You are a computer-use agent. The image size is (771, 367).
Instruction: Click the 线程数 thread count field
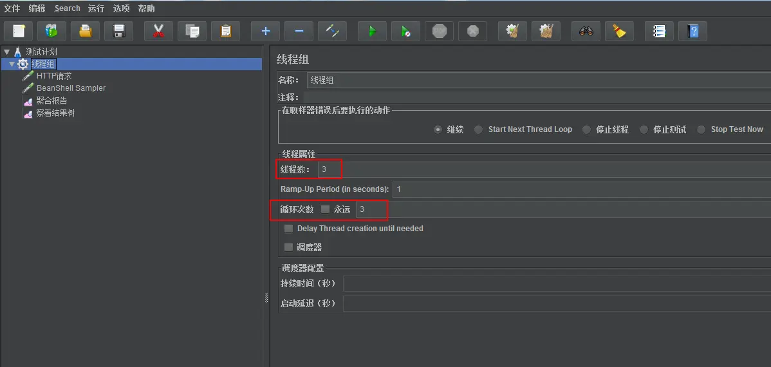coord(544,170)
